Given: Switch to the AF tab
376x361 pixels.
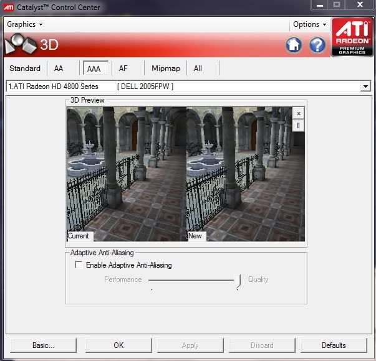Looking at the screenshot, I should tap(123, 68).
